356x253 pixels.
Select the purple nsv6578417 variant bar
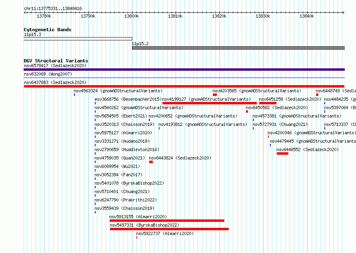pyautogui.click(x=184, y=70)
